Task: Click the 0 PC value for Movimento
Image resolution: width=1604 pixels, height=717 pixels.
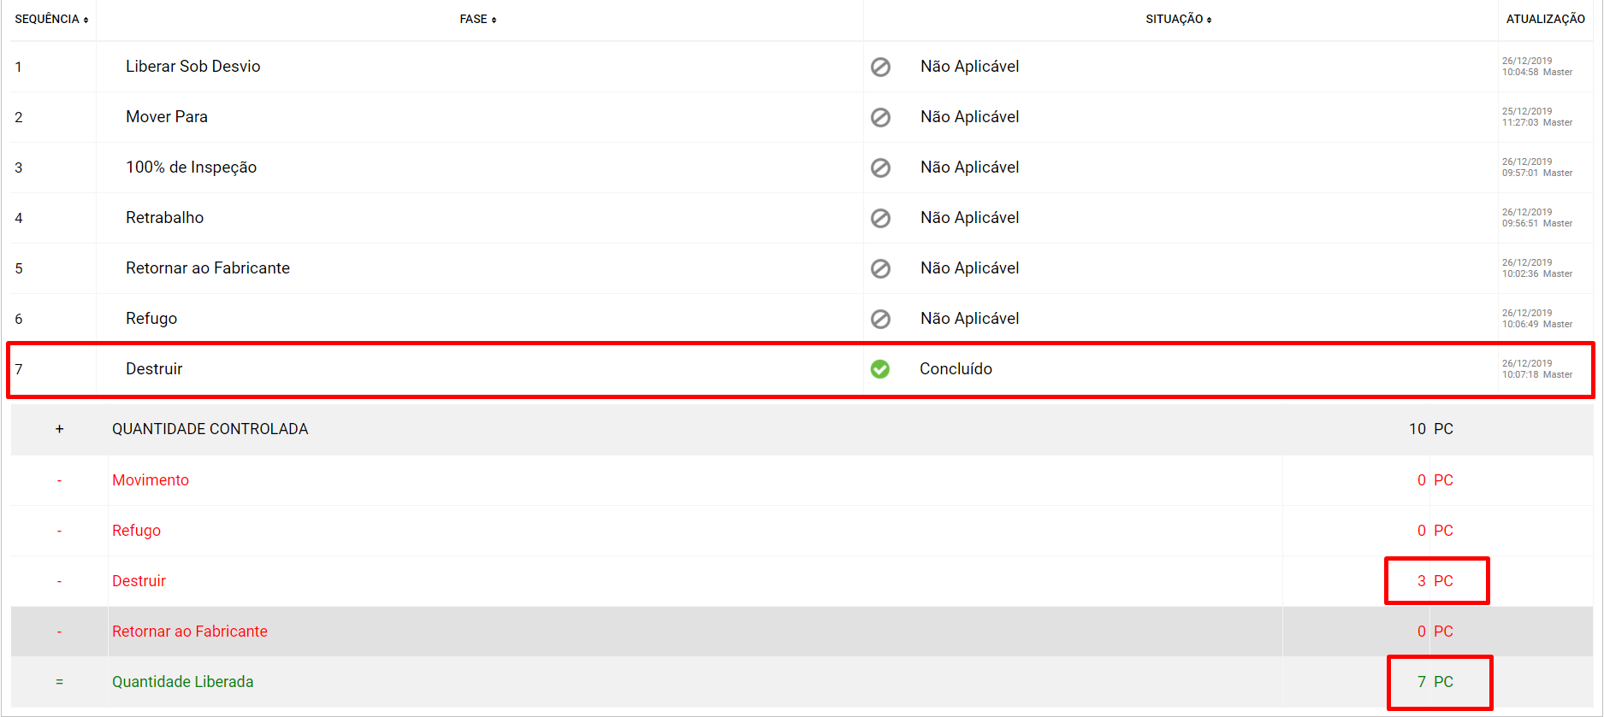Action: [1435, 480]
